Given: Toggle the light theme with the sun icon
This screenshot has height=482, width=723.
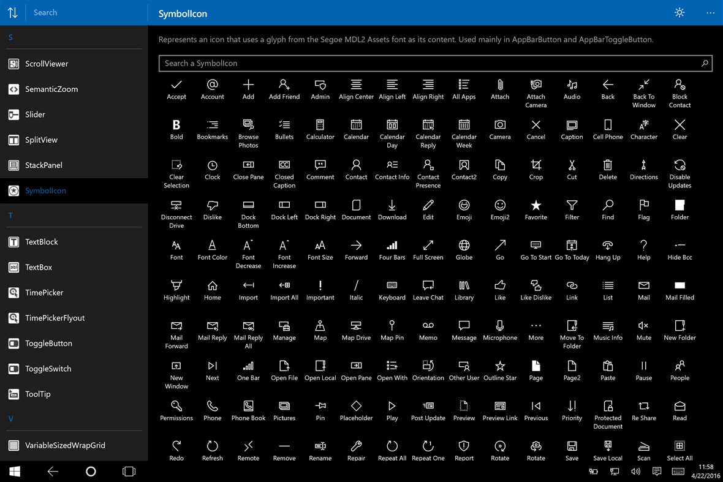Looking at the screenshot, I should coord(679,12).
